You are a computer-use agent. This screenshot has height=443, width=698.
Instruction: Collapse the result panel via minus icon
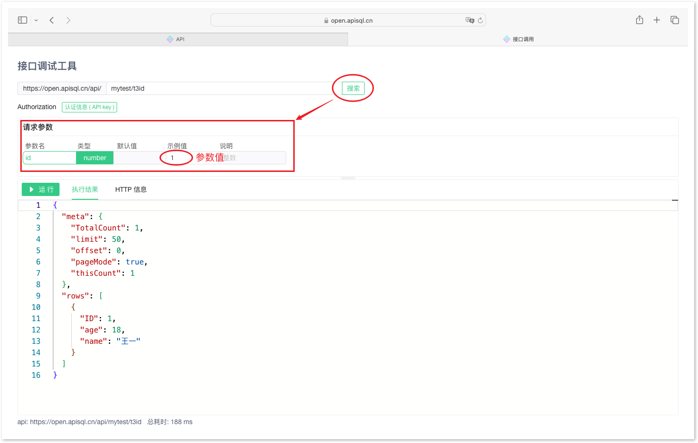[x=675, y=200]
